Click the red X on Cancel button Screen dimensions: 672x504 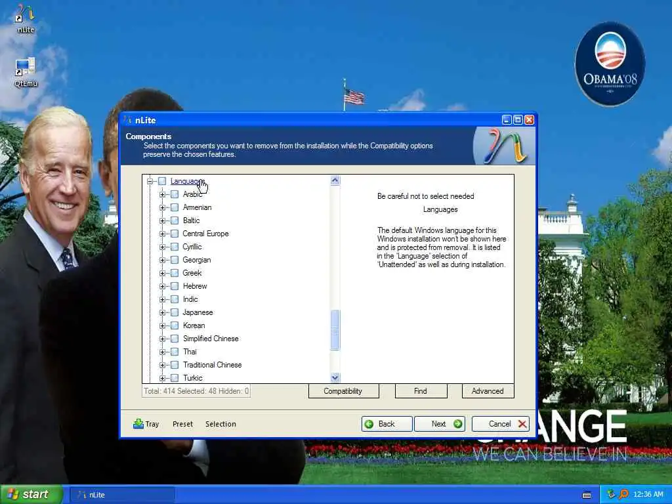click(x=522, y=424)
